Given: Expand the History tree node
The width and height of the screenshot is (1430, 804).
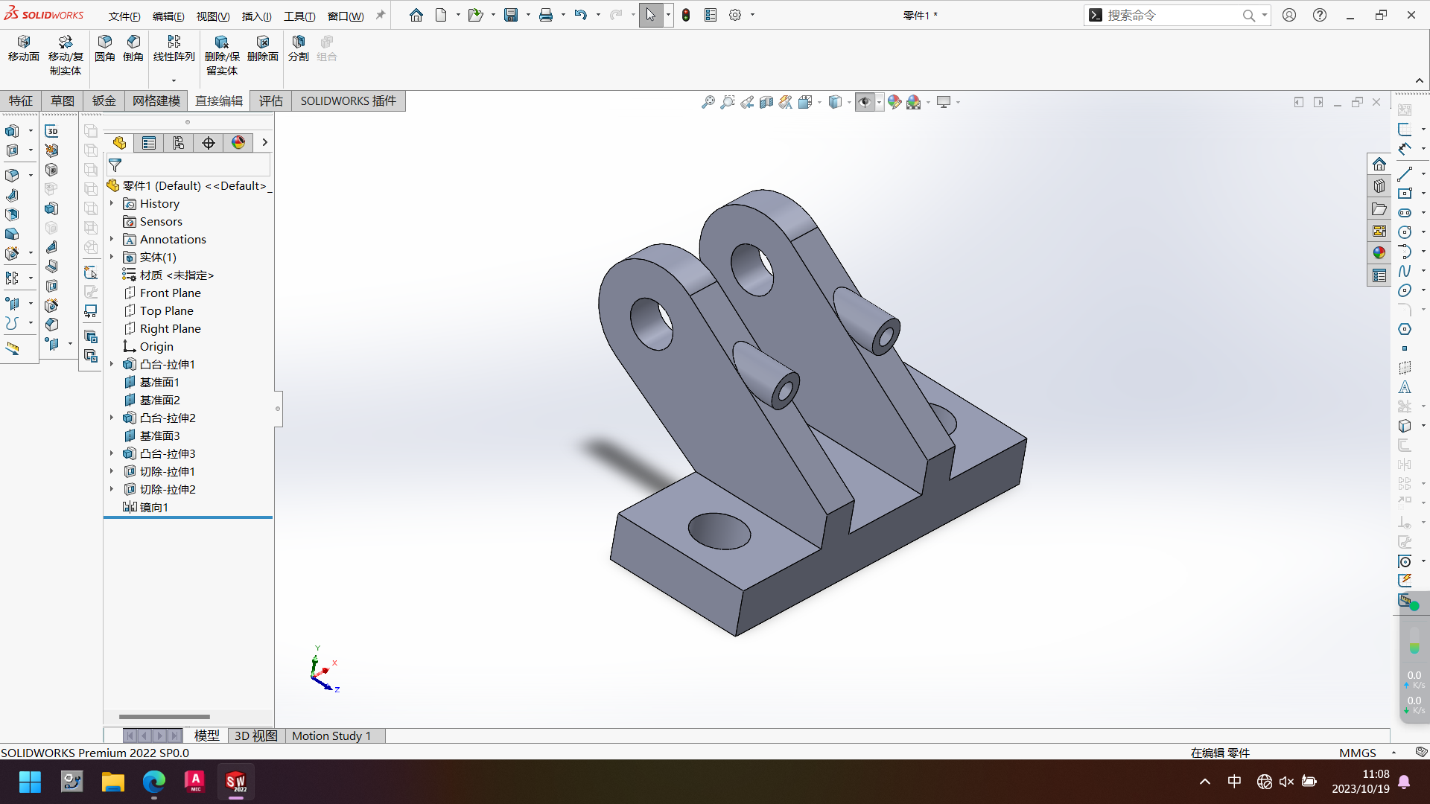Looking at the screenshot, I should (112, 203).
